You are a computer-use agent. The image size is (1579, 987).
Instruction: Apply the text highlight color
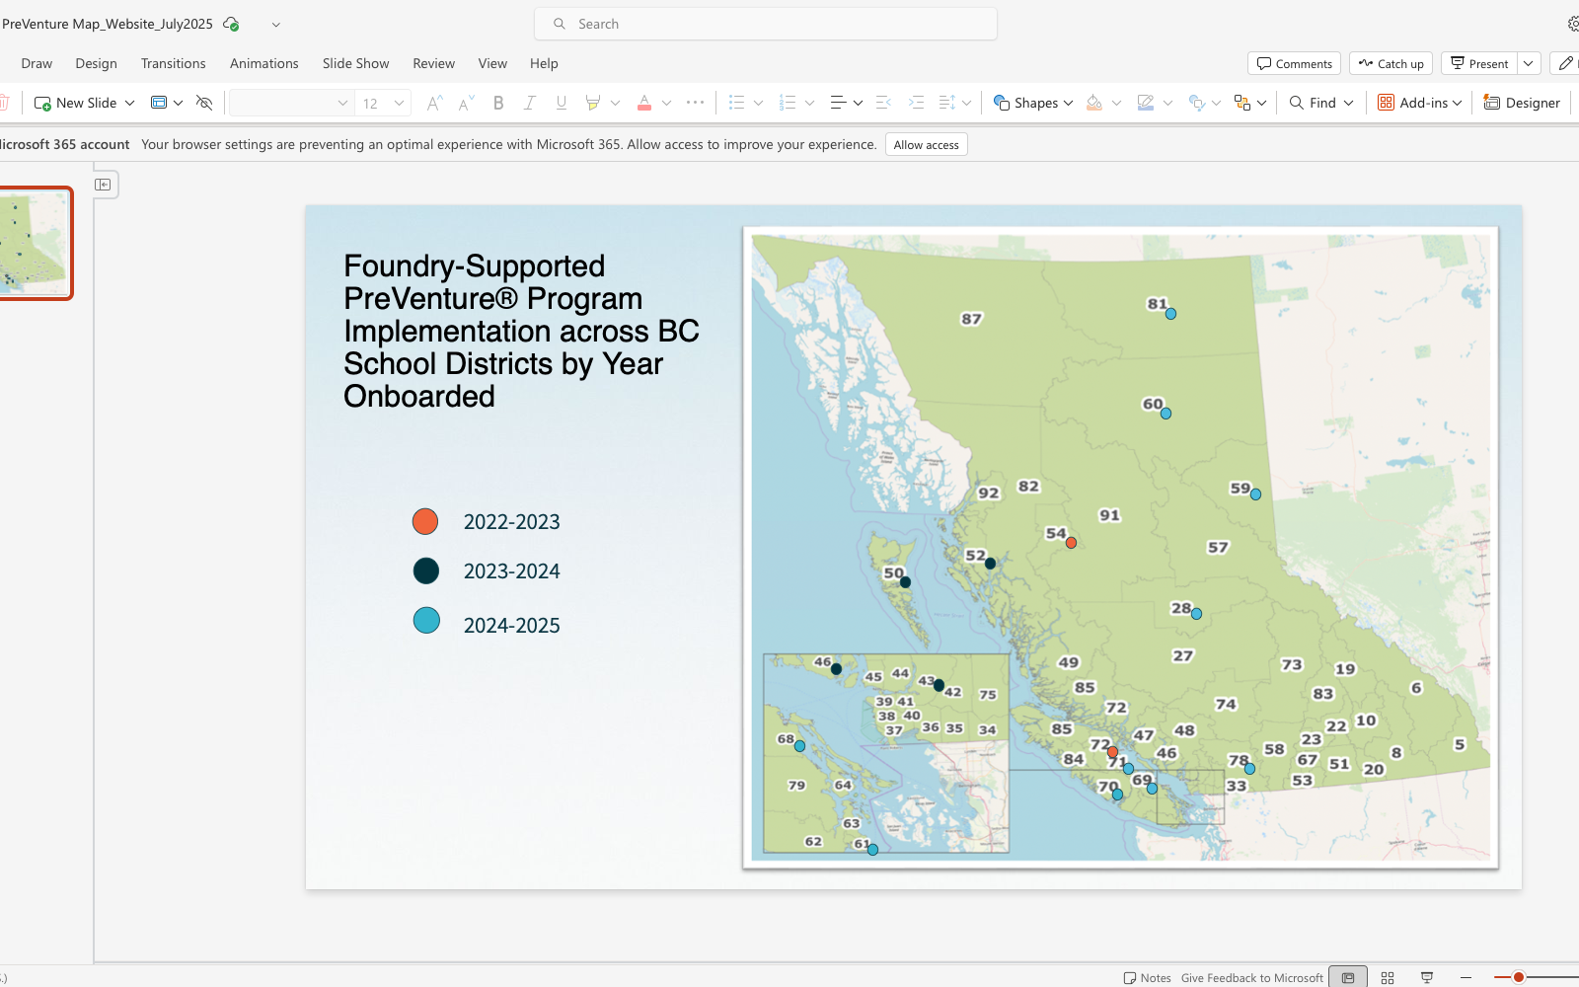tap(592, 103)
